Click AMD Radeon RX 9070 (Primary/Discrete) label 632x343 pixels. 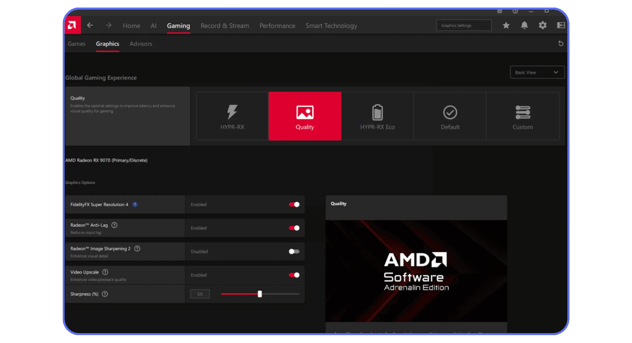pyautogui.click(x=106, y=160)
